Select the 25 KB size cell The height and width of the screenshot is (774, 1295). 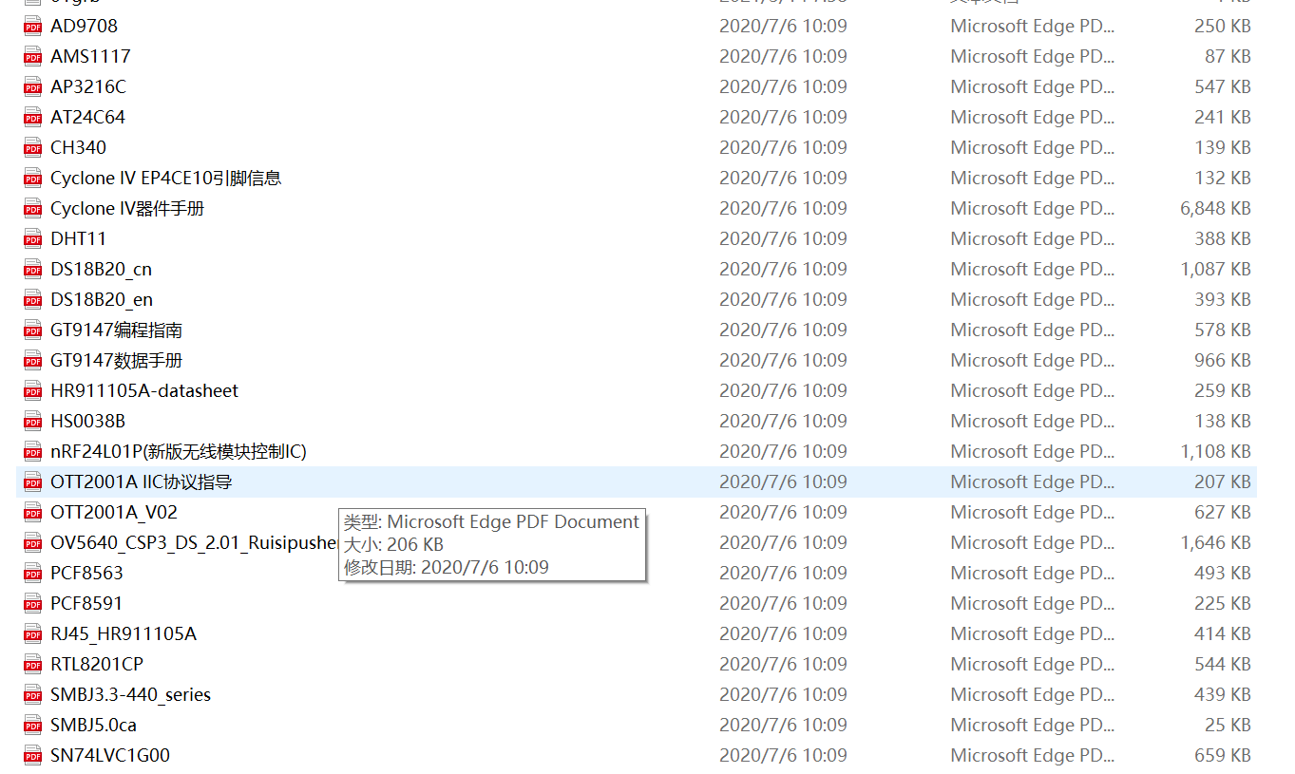tap(1228, 725)
